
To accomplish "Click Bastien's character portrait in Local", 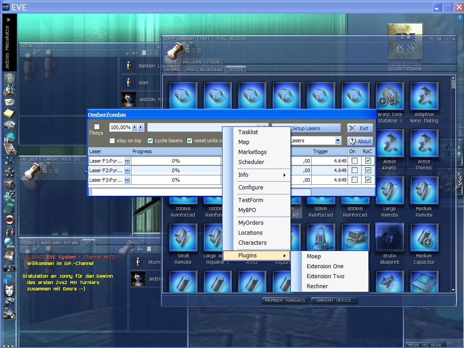I will [x=128, y=65].
